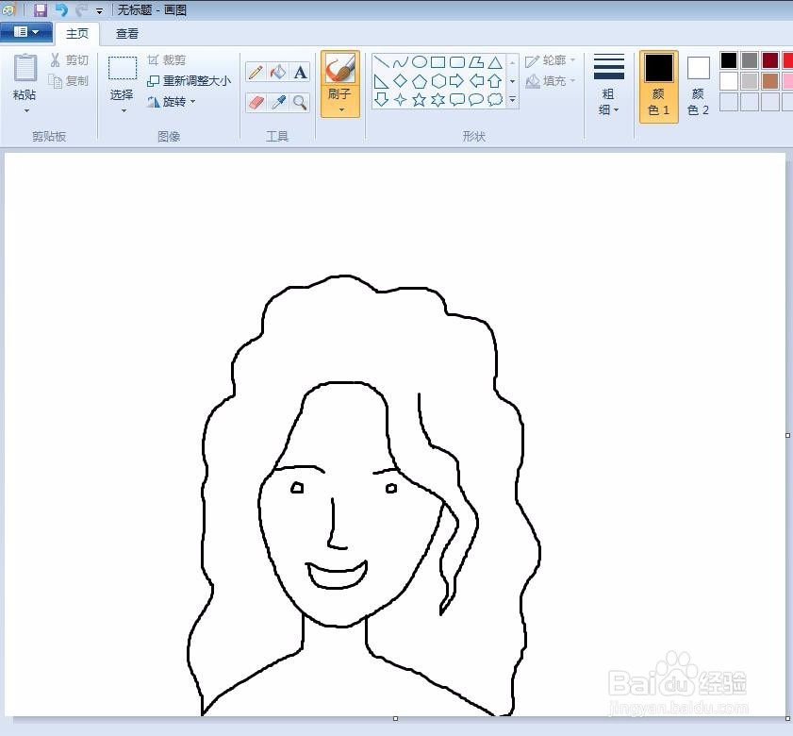Open the Brush style dropdown
The image size is (793, 736).
pos(341,110)
